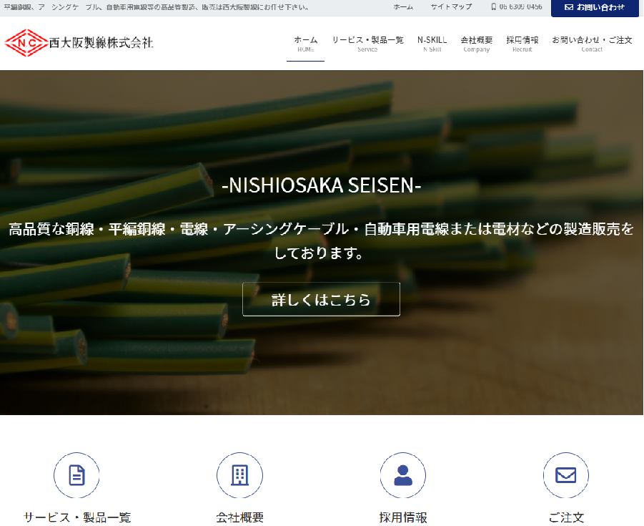The image size is (644, 526).
Task: Click the top tagline text about 平編銅線
Action: [156, 7]
